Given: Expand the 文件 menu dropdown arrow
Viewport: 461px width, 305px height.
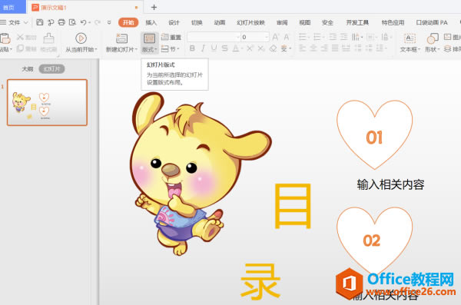Looking at the screenshot, I should (26, 22).
